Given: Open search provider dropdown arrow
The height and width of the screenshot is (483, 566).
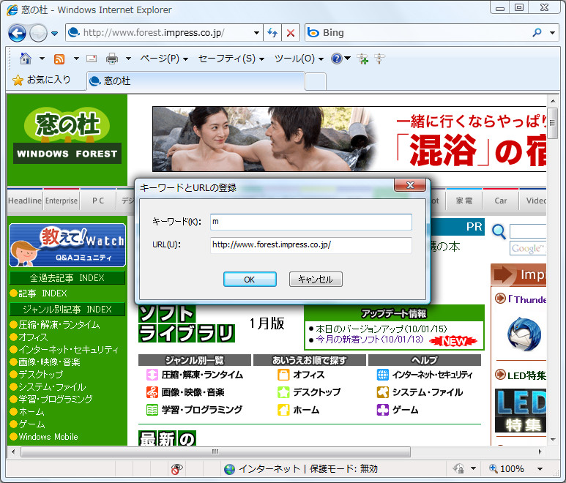Looking at the screenshot, I should pyautogui.click(x=552, y=33).
